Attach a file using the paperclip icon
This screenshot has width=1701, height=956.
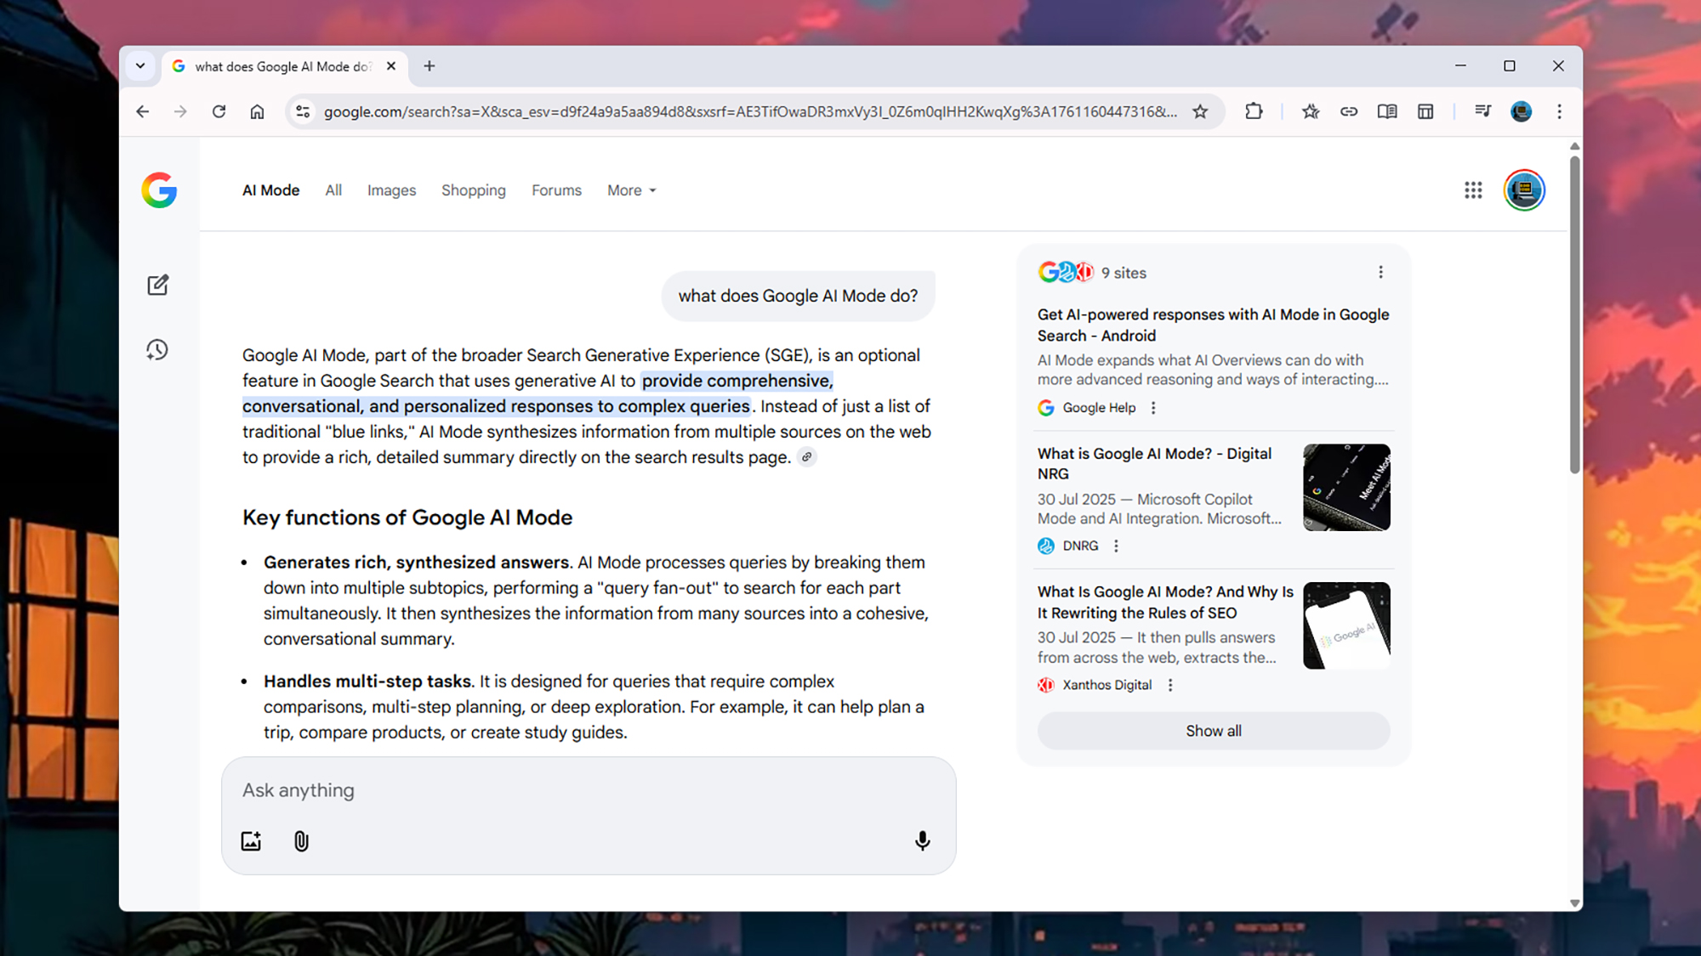click(300, 840)
